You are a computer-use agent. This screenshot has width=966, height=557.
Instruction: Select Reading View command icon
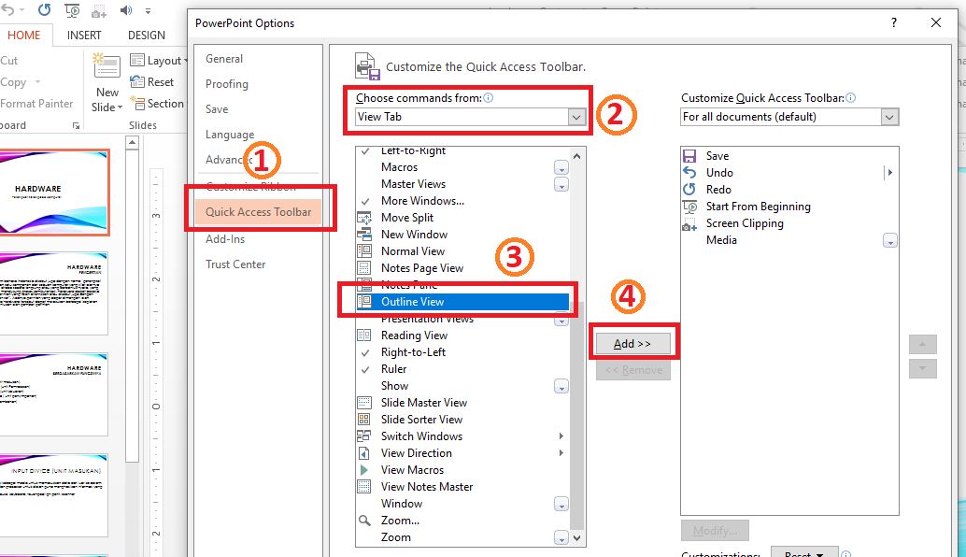tap(364, 336)
